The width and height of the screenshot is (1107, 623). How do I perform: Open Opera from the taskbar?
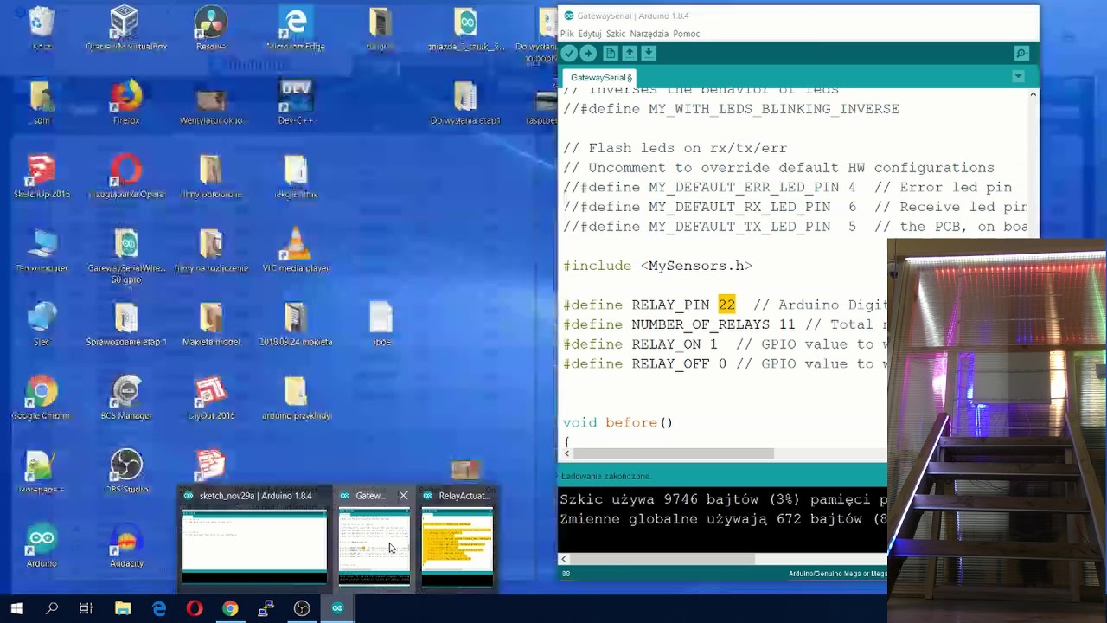pyautogui.click(x=195, y=608)
